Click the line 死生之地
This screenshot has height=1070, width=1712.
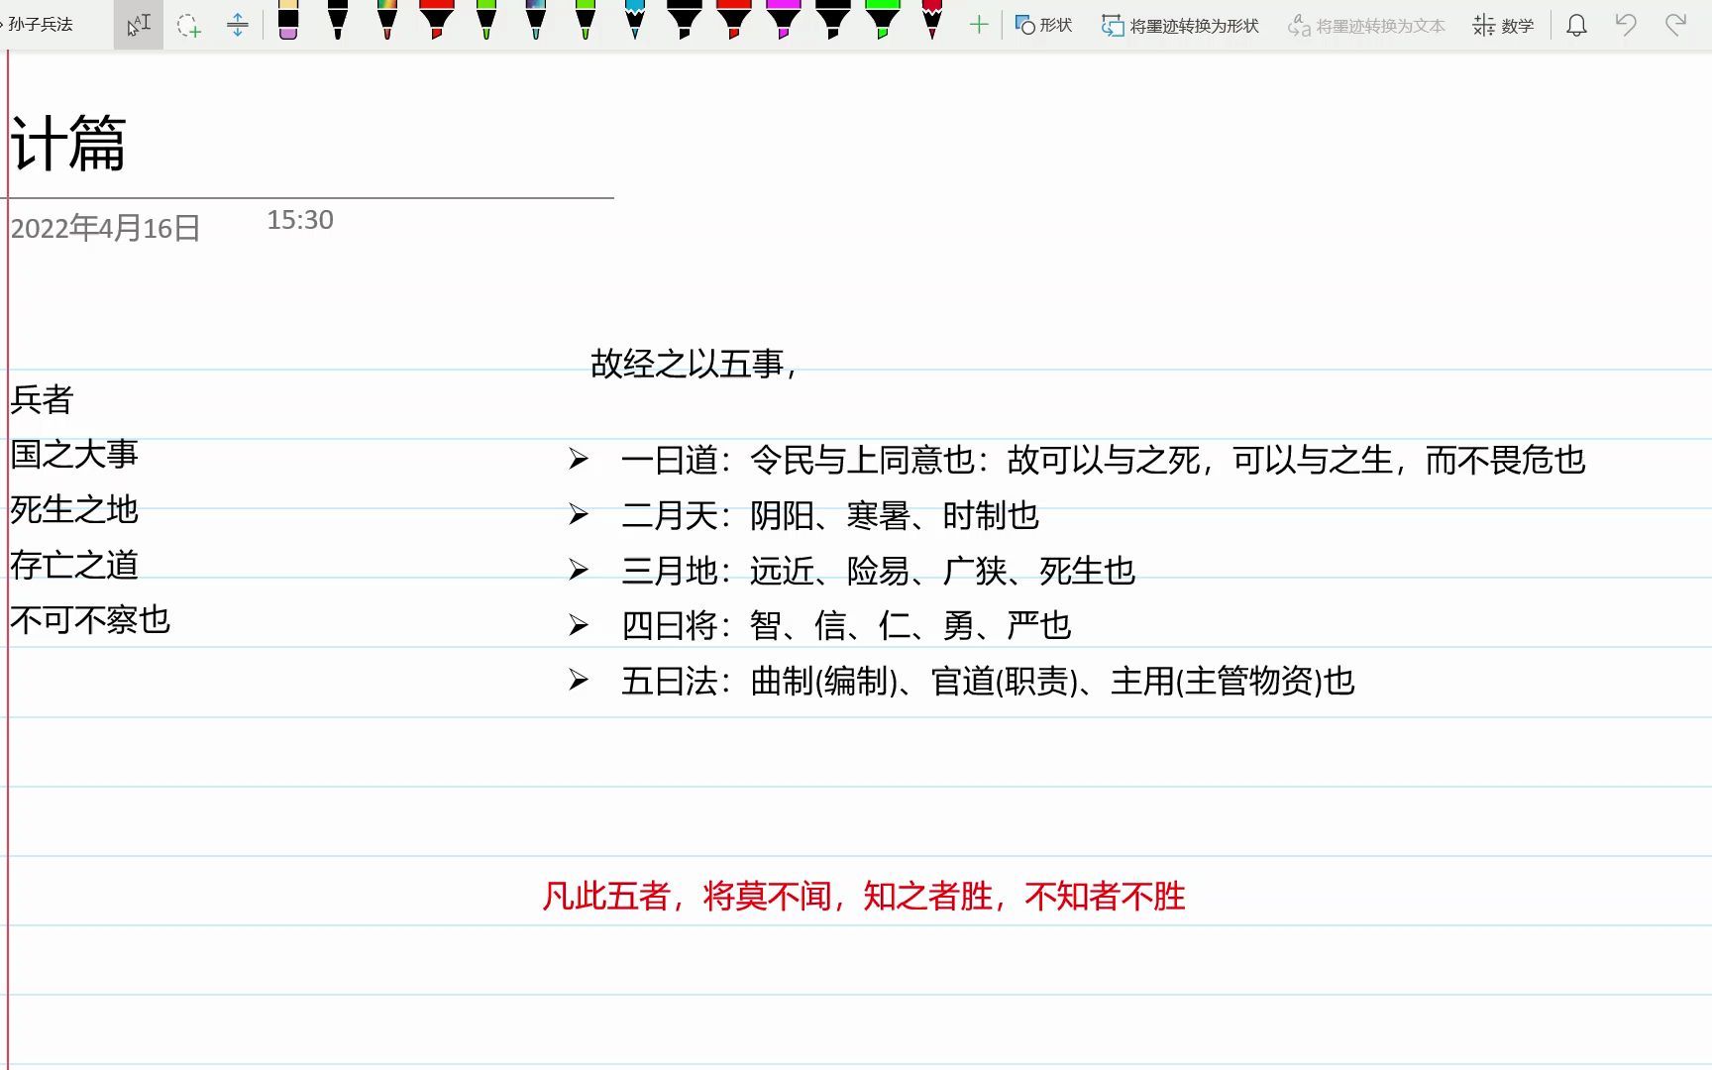74,510
